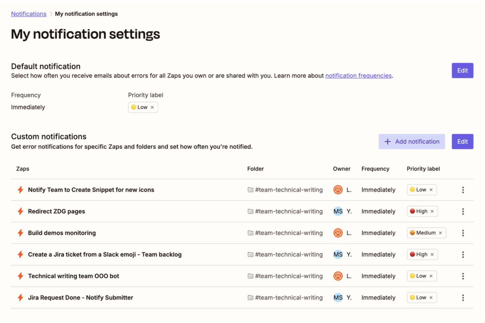Open Zap 'Redirect ZDG pages'
The width and height of the screenshot is (485, 323).
[x=56, y=211]
